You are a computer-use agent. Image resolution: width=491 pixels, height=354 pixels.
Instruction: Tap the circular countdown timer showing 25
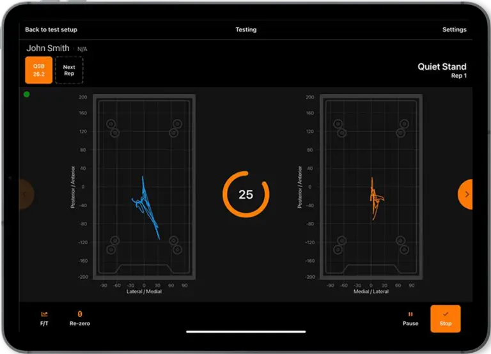click(246, 194)
